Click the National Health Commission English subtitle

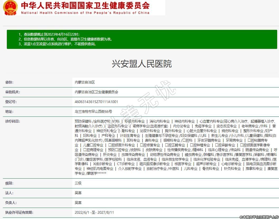pos(85,13)
